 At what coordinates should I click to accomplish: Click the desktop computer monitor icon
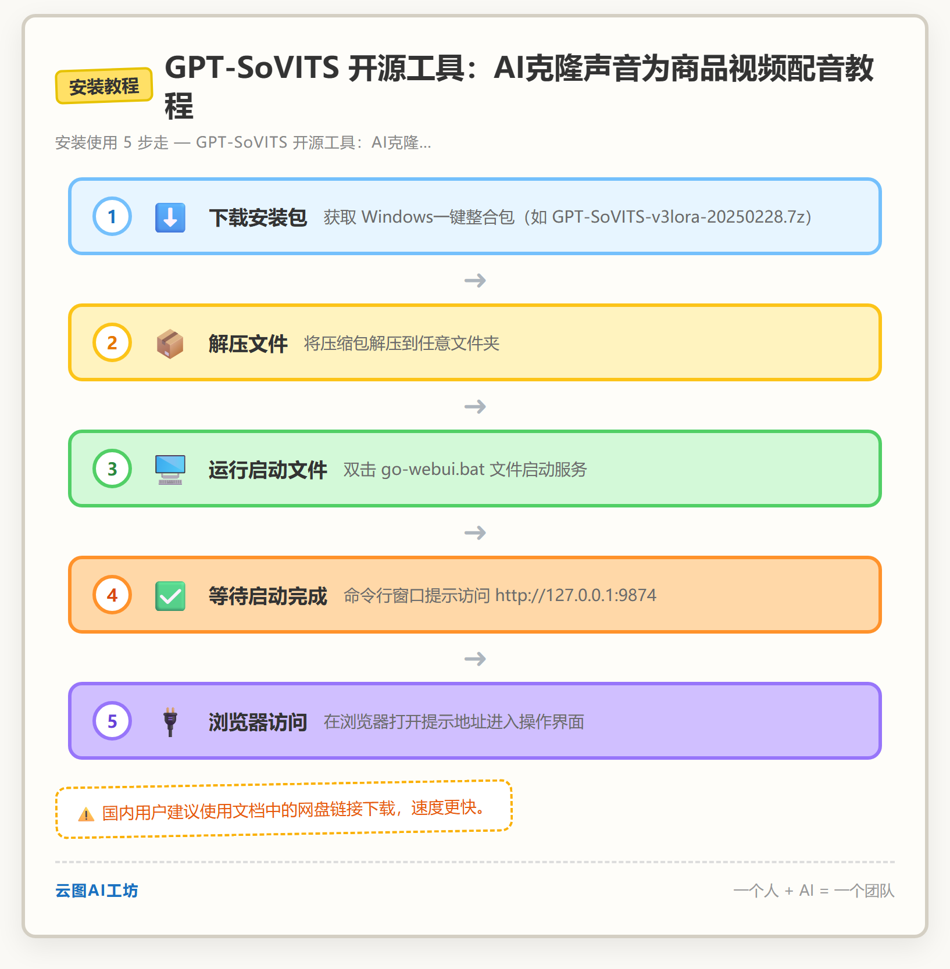[x=170, y=470]
